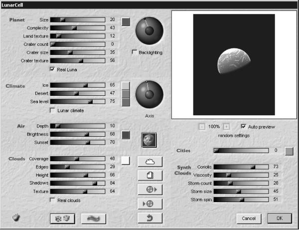Click the lighting direction sphere above Backlighting

tap(149, 31)
